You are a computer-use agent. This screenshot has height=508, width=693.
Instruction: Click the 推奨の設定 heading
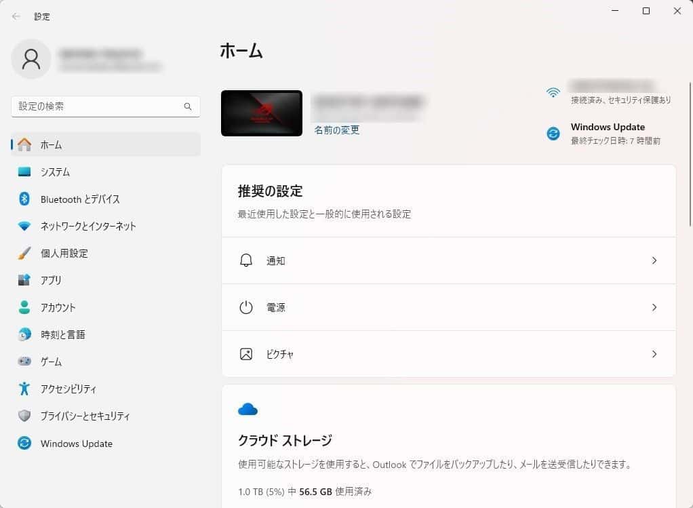(x=270, y=191)
